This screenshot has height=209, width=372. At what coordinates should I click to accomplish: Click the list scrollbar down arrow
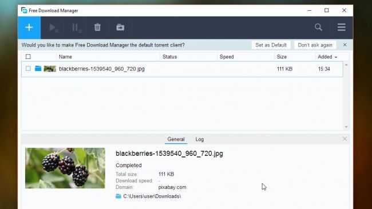[x=346, y=127]
